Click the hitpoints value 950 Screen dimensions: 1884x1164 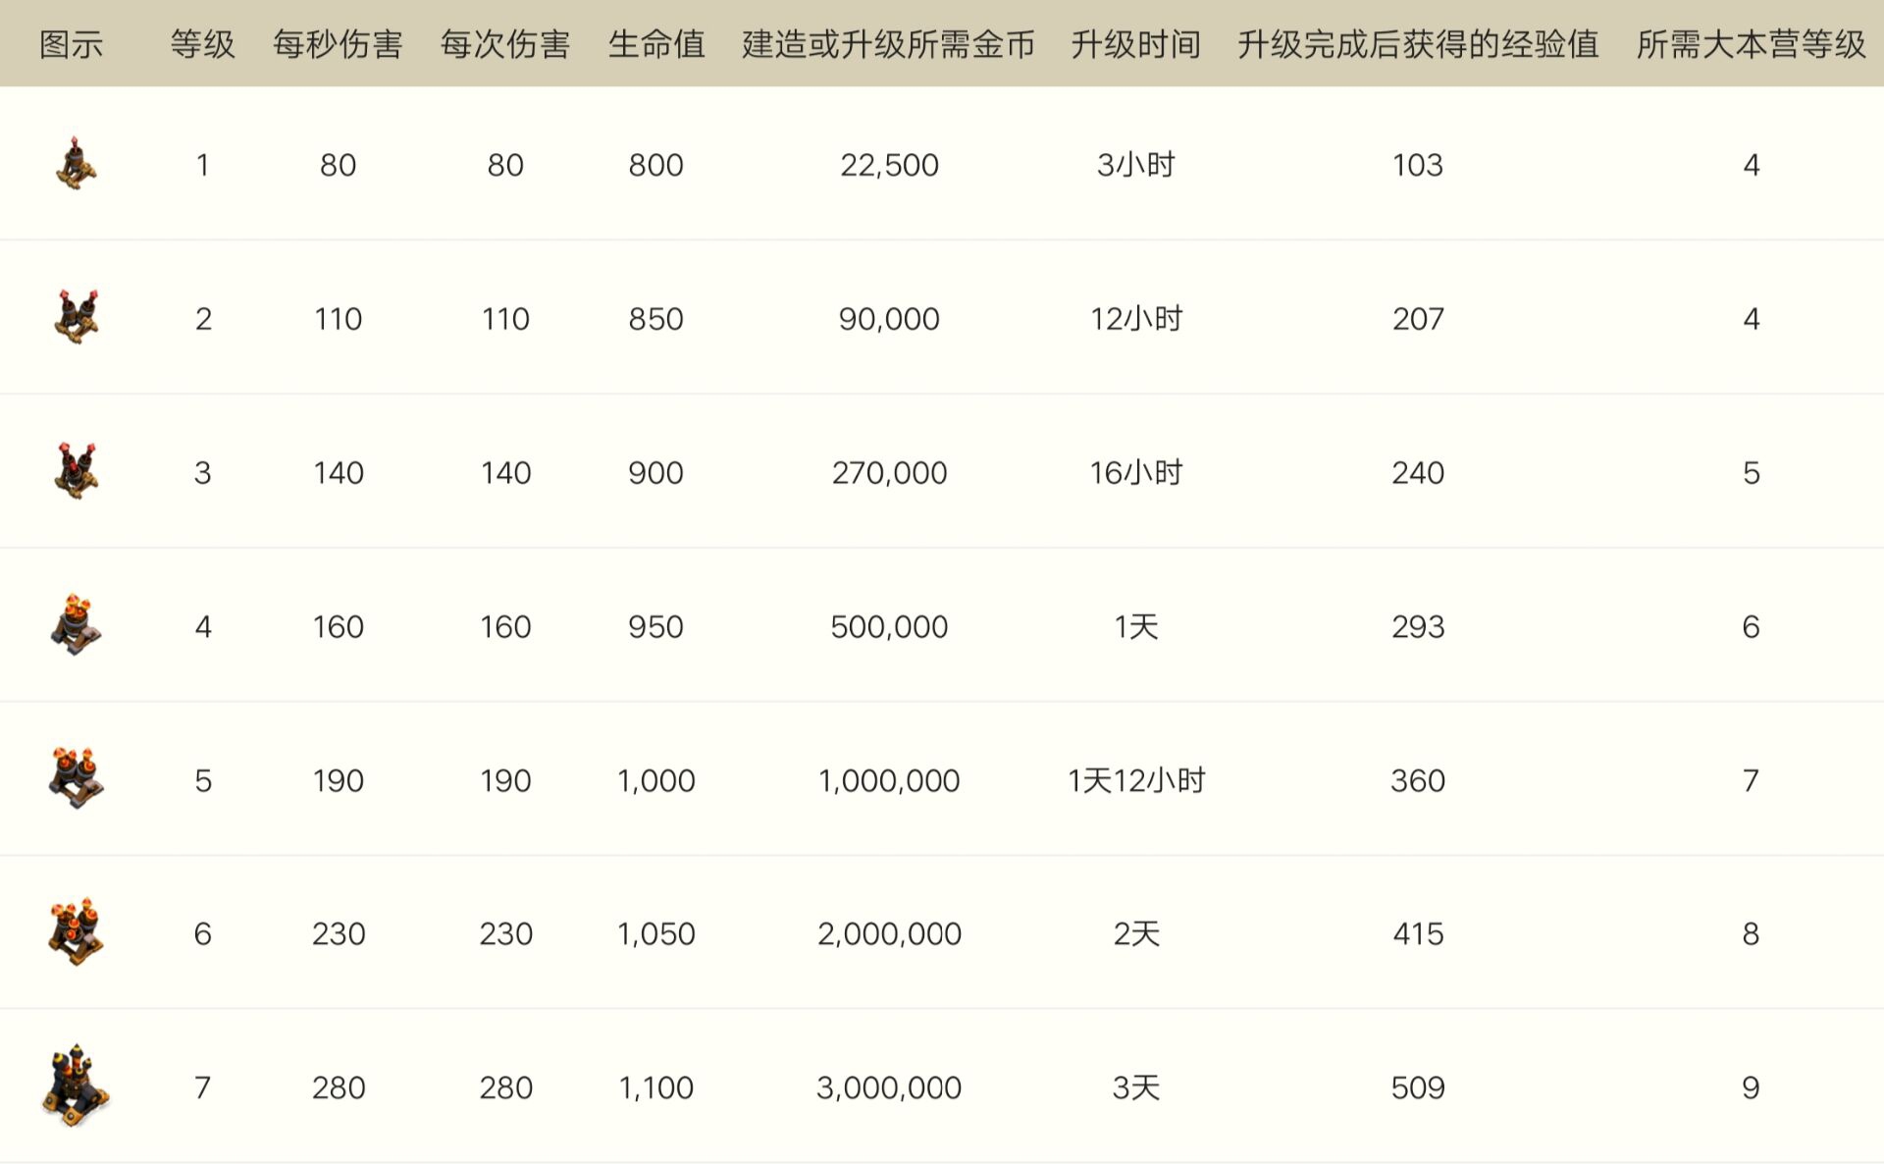click(655, 627)
